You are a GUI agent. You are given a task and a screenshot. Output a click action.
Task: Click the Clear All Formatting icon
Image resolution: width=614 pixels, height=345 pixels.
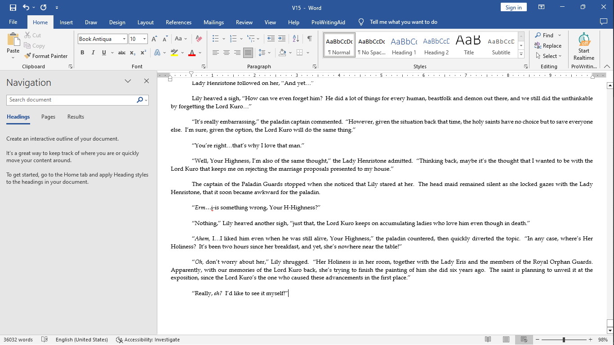tap(199, 39)
